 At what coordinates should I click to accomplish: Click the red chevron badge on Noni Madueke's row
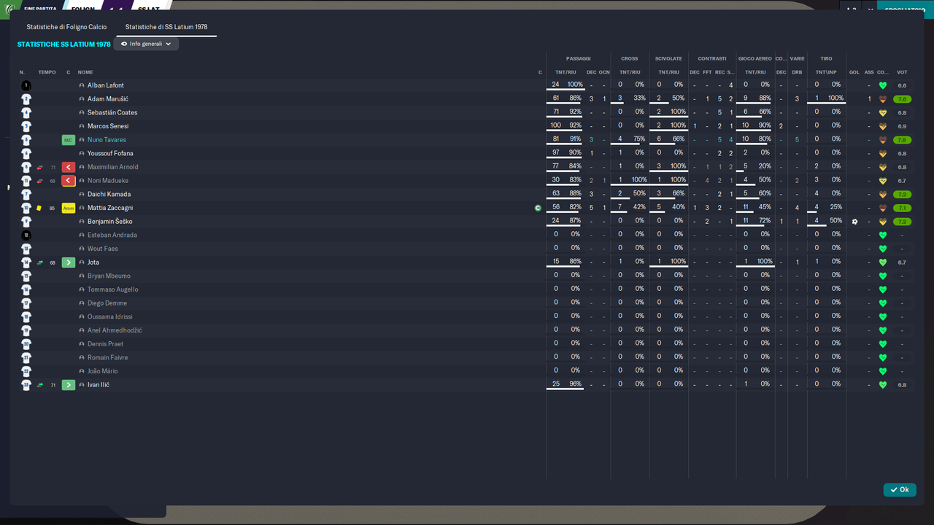[x=69, y=181]
